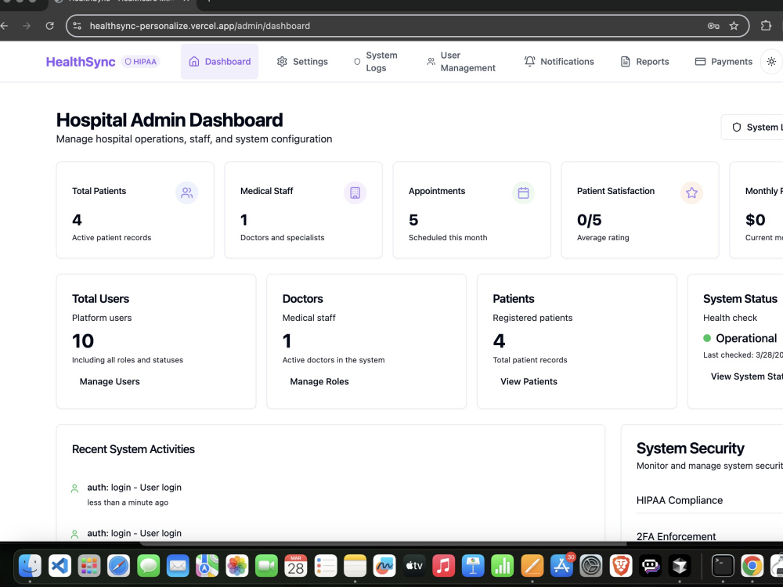Click the Manage Users button
Image resolution: width=783 pixels, height=587 pixels.
click(x=110, y=381)
